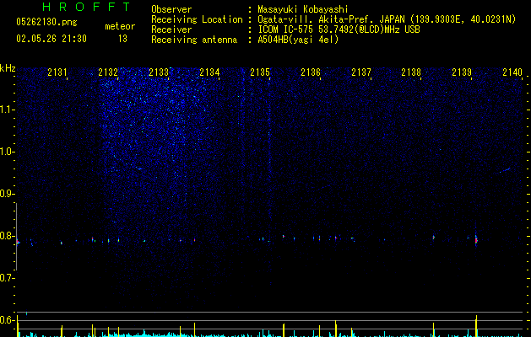Image resolution: width=531 pixels, height=337 pixels.
Task: Click the 0.8 kHz axis label
Action: 7,236
